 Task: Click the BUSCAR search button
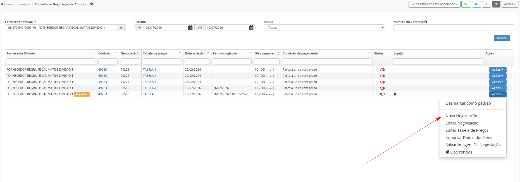(502, 38)
